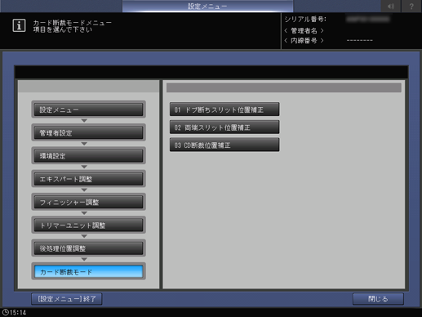Select the 設定メニュー title tab
The image size is (422, 317).
[x=207, y=6]
